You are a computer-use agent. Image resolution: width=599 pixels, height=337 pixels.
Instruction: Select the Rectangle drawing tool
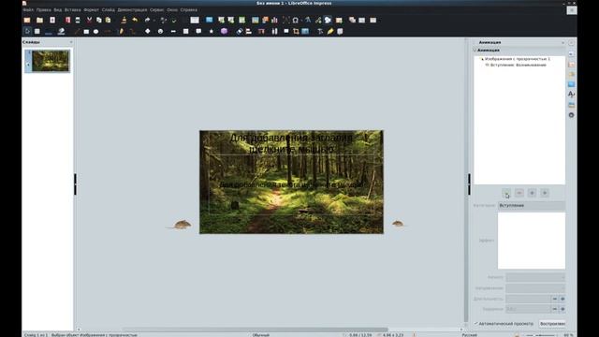[x=86, y=31]
